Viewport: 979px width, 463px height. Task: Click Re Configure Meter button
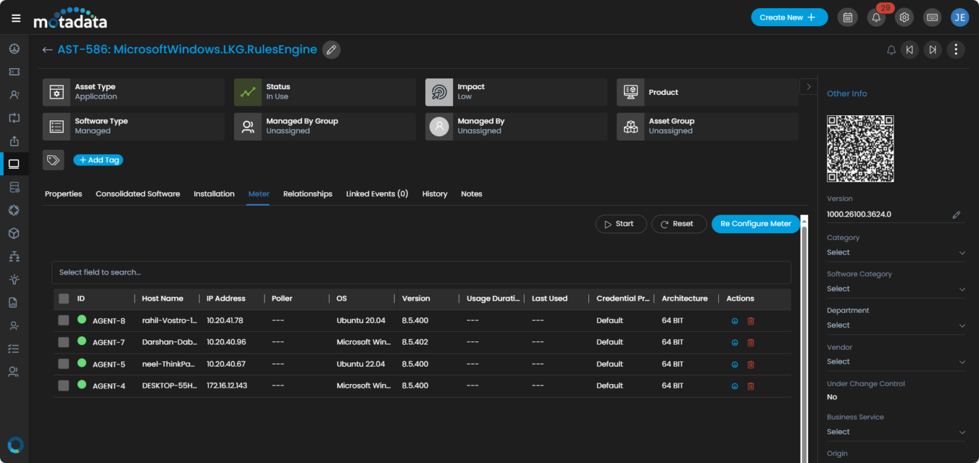click(755, 224)
